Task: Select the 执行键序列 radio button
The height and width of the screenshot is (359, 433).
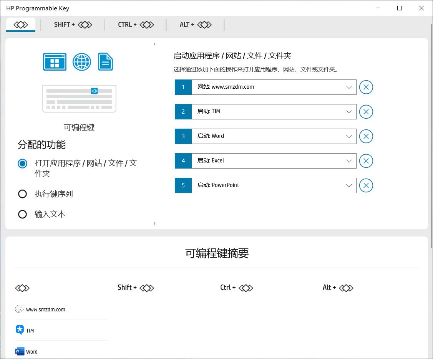Action: coord(23,194)
